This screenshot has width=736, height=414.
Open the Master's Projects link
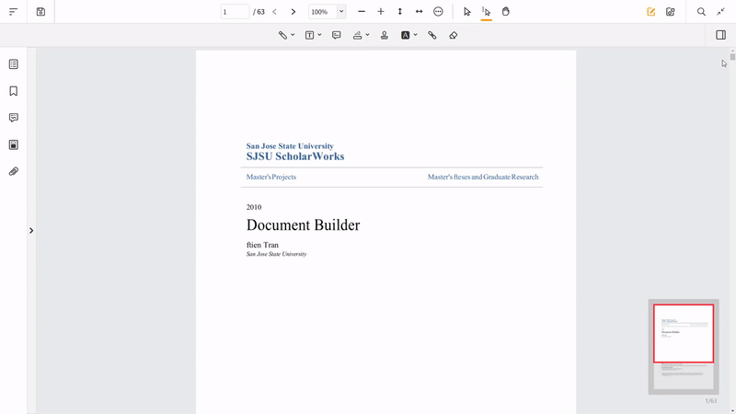[271, 177]
